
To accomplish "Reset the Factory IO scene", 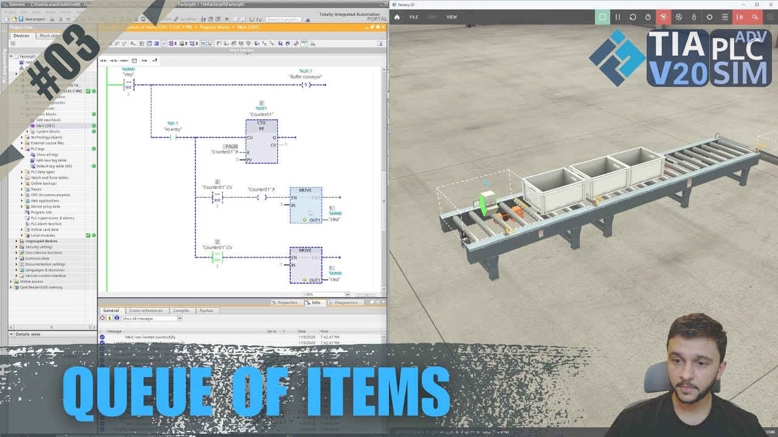I will (633, 17).
